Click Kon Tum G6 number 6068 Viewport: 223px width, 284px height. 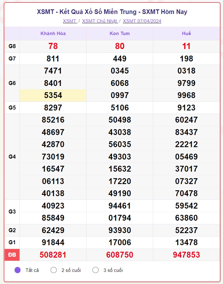(x=120, y=83)
